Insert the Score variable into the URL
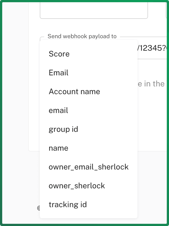The image size is (169, 226). point(89,54)
